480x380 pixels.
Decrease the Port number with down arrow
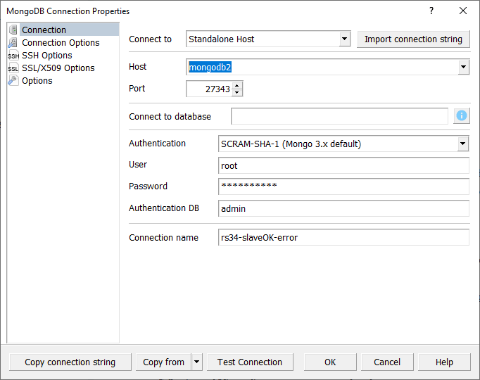click(237, 92)
